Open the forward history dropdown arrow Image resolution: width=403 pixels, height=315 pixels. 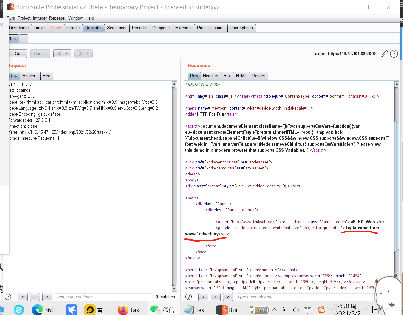pos(88,54)
